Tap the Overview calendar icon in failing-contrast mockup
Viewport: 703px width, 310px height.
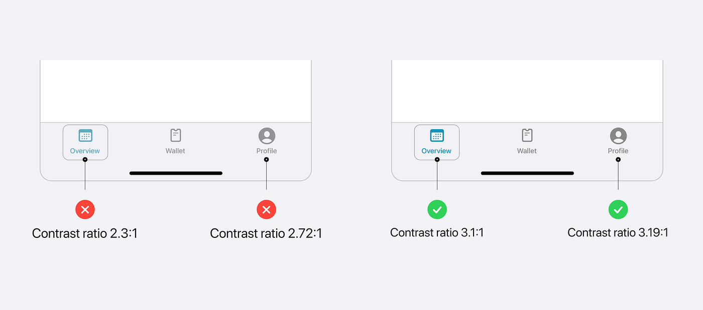point(85,135)
